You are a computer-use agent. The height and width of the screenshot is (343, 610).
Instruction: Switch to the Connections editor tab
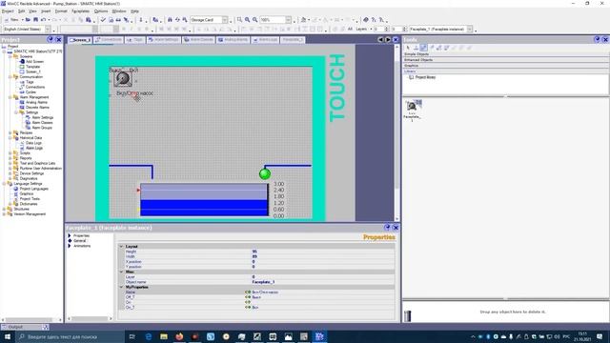(x=109, y=40)
